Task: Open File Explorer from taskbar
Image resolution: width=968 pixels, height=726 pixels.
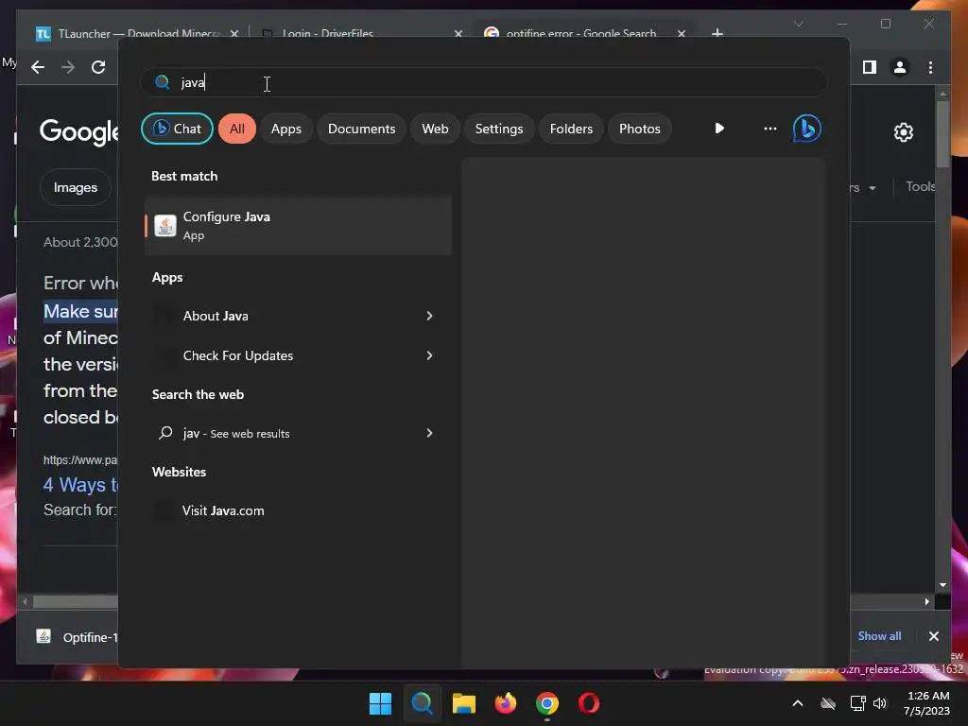Action: [463, 703]
